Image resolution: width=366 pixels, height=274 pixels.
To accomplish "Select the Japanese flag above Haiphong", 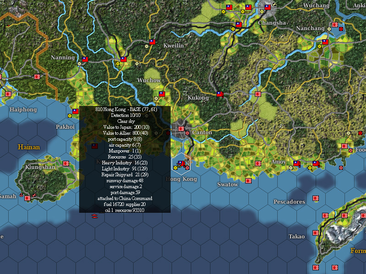I will tap(8, 94).
